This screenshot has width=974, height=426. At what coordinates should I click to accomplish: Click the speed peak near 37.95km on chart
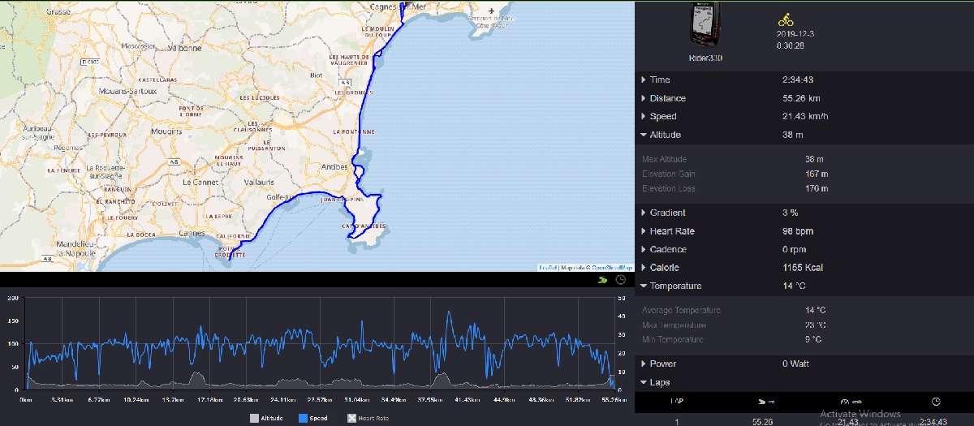pos(449,313)
